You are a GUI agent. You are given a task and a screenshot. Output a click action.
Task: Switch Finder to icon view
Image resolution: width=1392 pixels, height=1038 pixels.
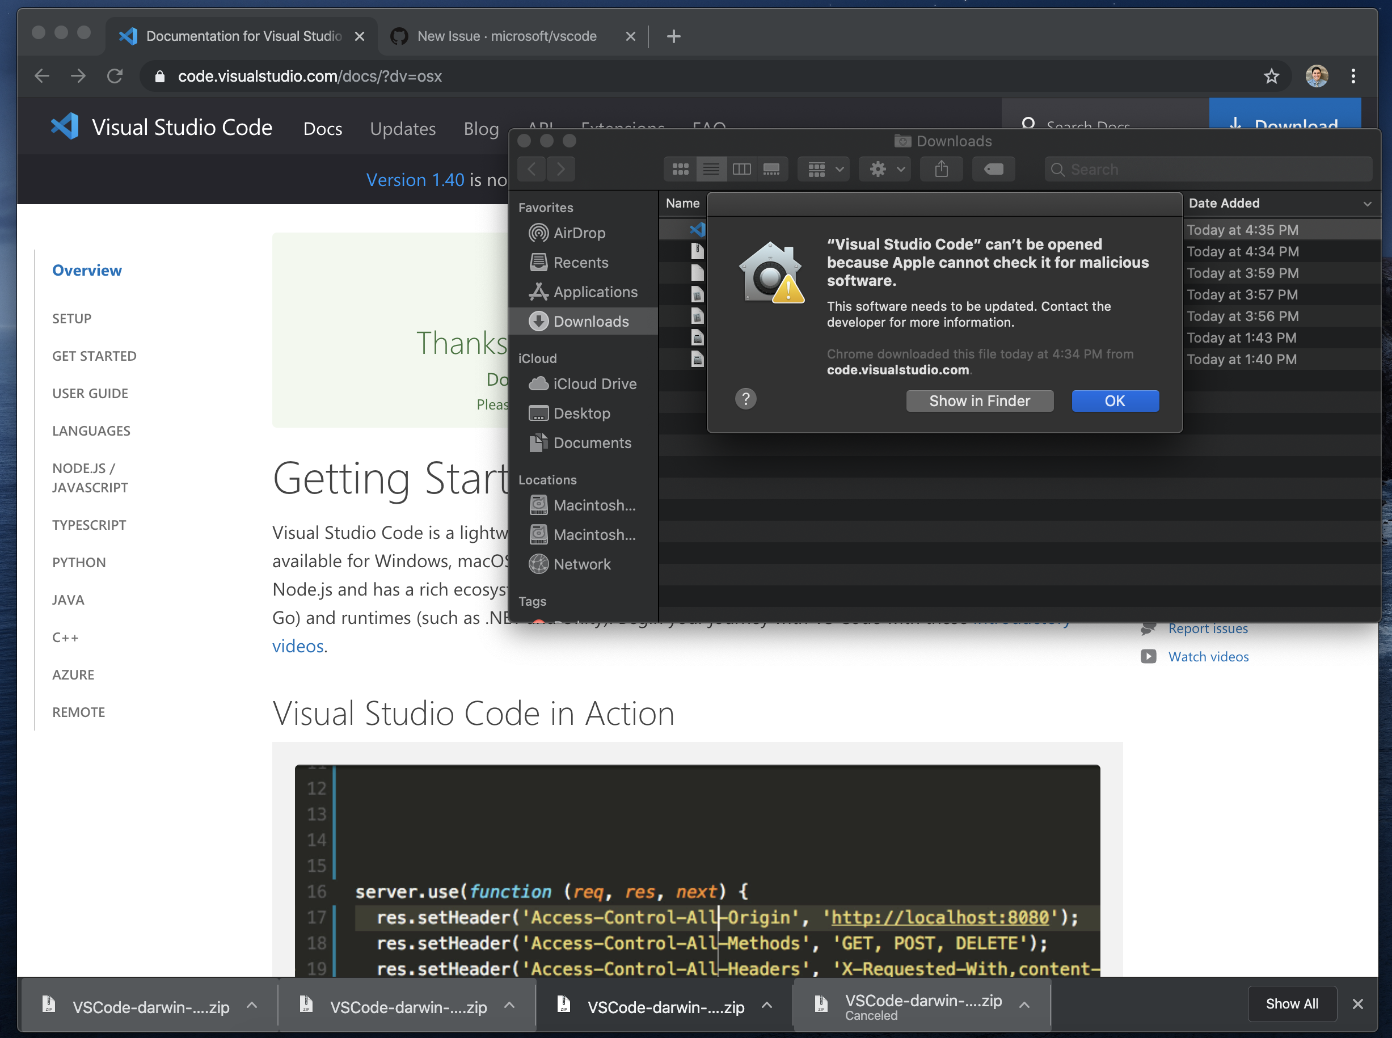(681, 168)
